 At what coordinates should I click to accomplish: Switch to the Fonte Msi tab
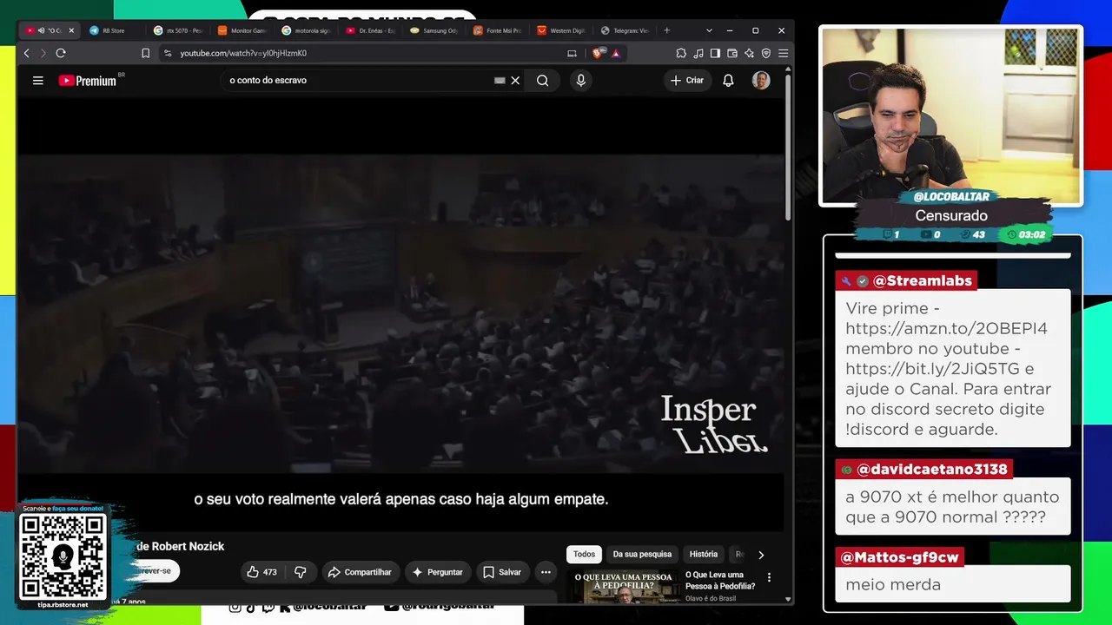point(499,30)
